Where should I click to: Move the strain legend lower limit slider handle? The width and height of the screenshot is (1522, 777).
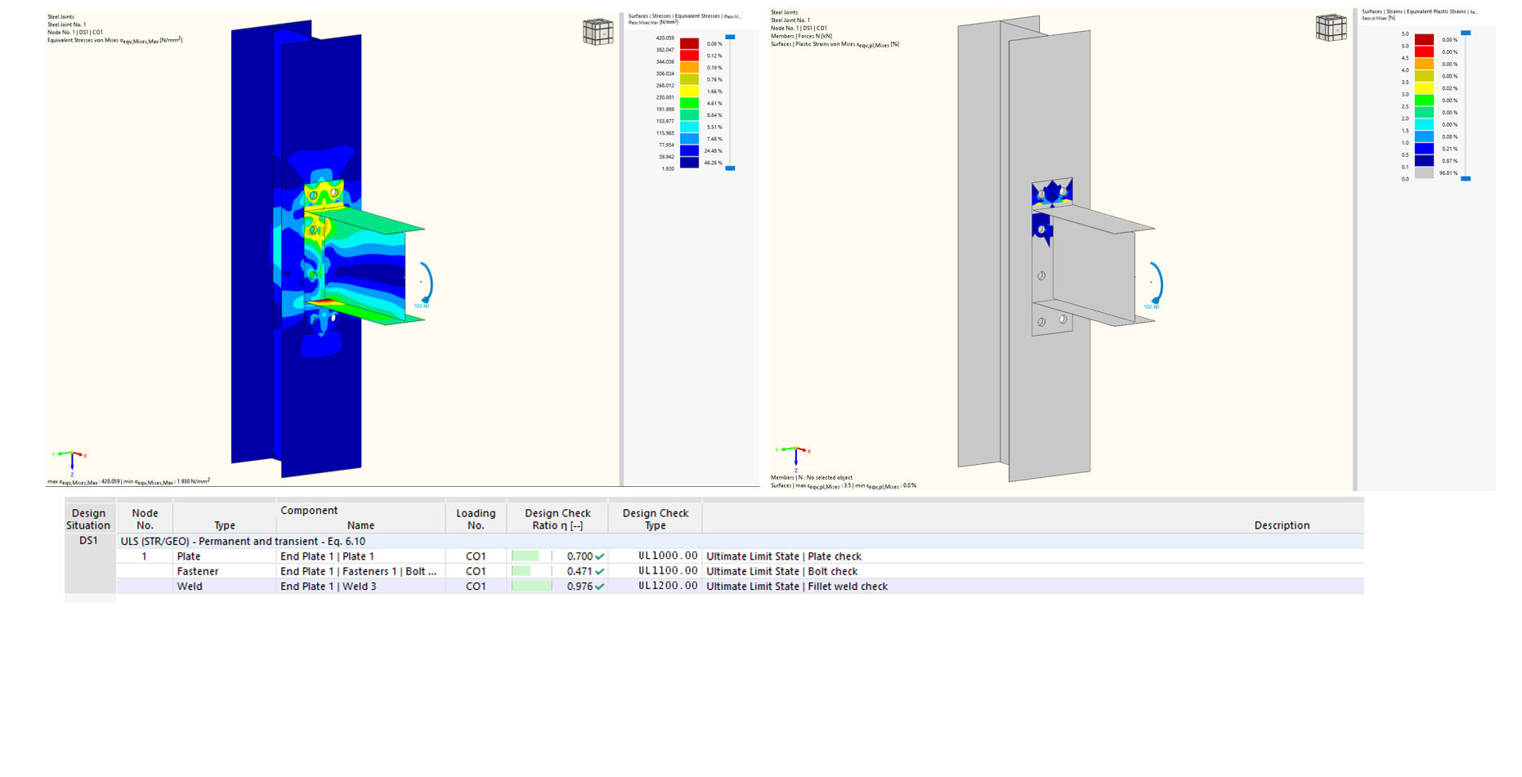1466,178
